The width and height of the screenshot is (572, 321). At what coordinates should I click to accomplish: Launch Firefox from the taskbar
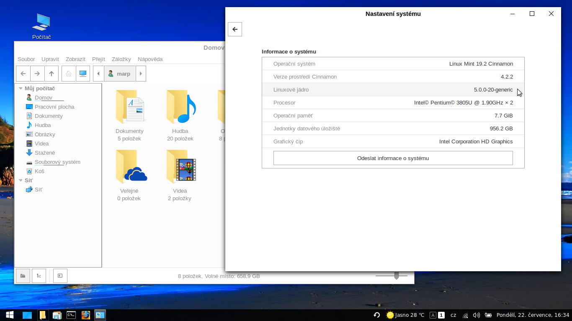click(x=86, y=315)
